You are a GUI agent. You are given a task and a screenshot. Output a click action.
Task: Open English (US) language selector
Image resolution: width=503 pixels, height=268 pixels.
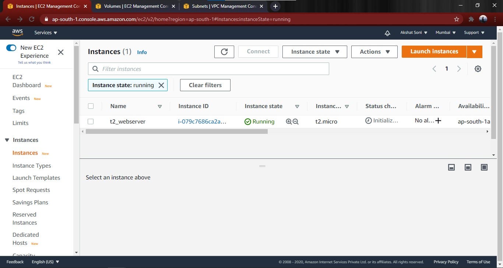pos(46,262)
